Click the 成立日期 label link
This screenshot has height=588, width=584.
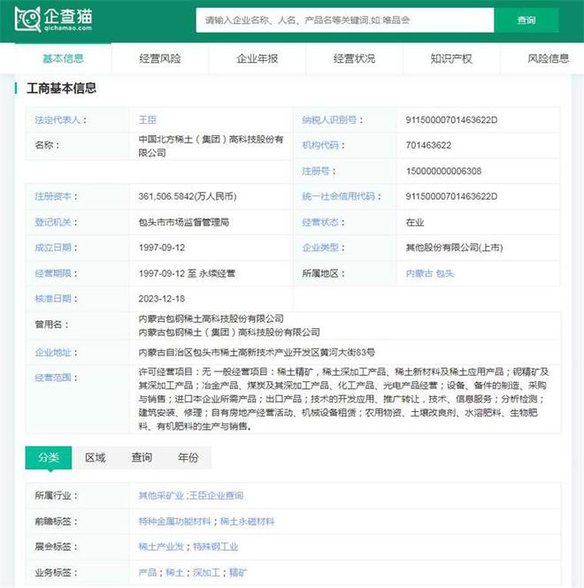coord(53,248)
